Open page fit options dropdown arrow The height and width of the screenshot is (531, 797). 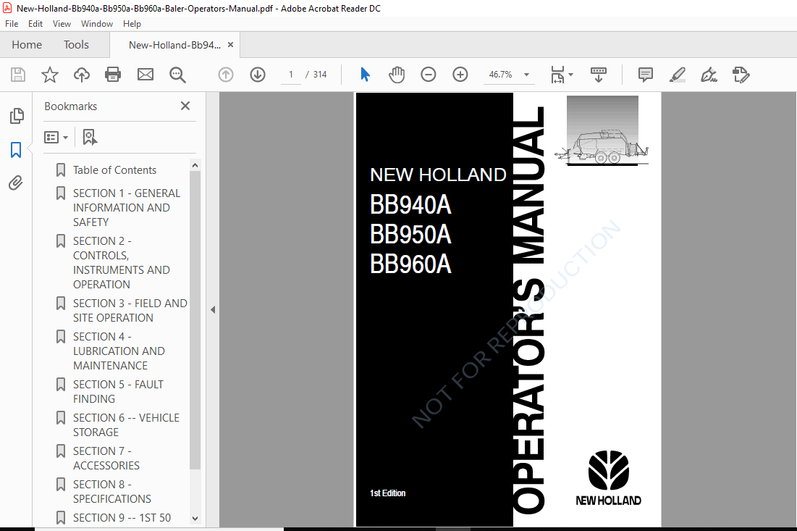click(x=571, y=75)
